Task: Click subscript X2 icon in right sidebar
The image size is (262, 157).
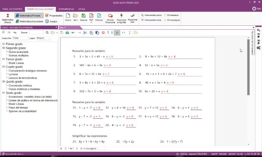Action: tap(259, 30)
